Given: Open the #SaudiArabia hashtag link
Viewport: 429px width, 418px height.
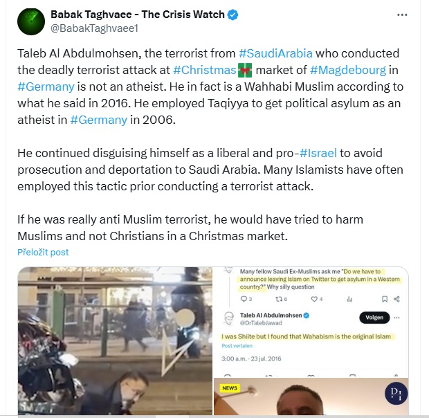Looking at the screenshot, I should pos(275,53).
